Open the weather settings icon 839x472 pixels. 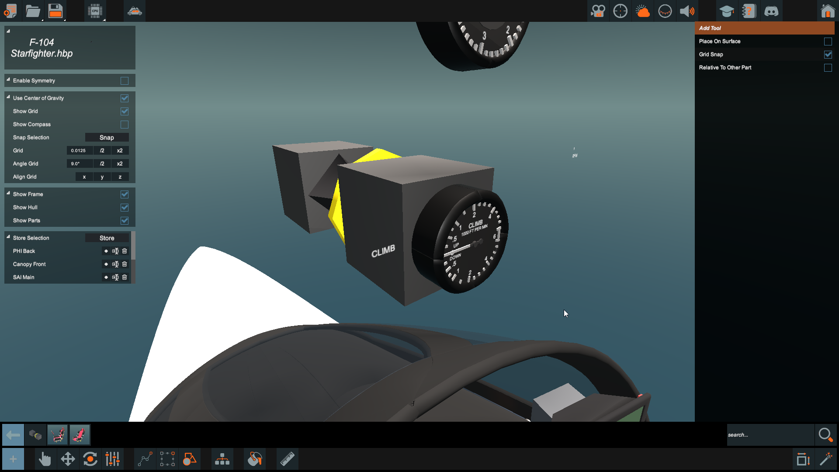(x=642, y=11)
